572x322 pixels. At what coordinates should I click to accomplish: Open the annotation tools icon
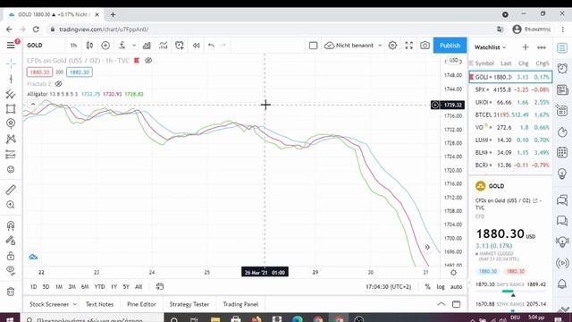11,123
